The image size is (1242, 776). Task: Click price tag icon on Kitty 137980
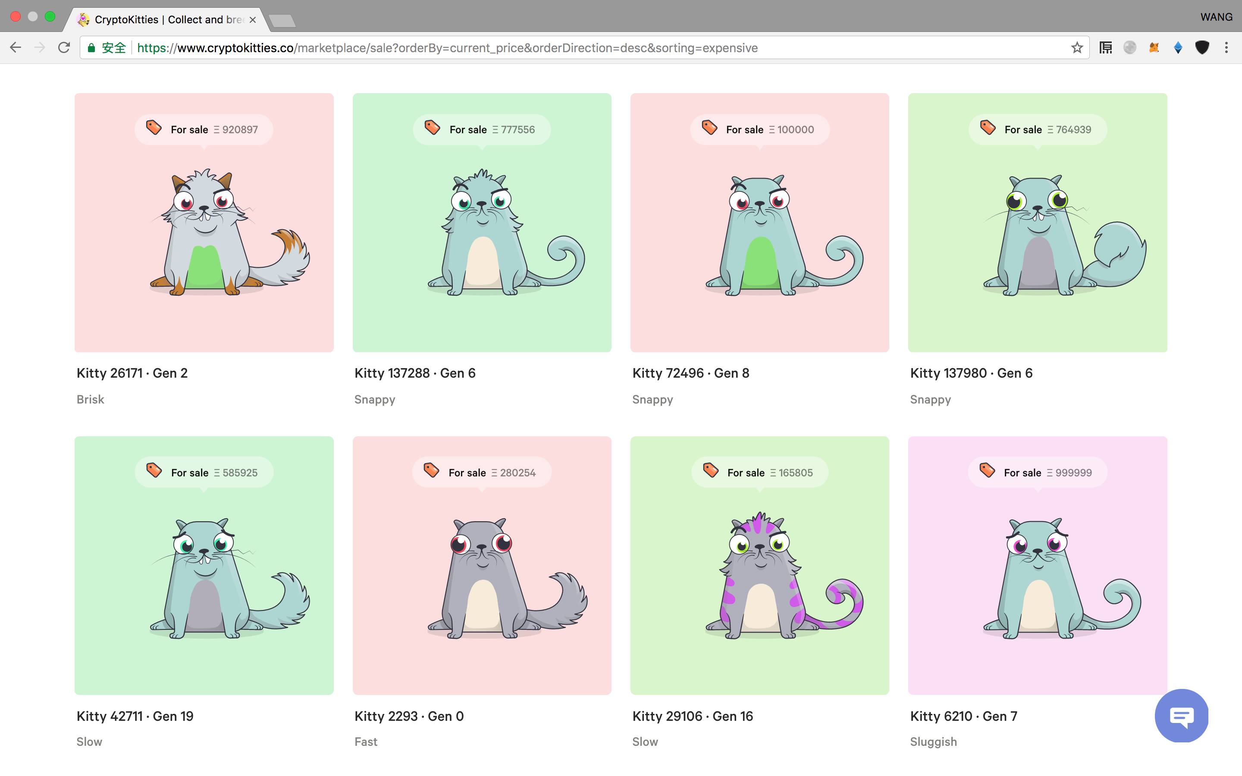[988, 127]
